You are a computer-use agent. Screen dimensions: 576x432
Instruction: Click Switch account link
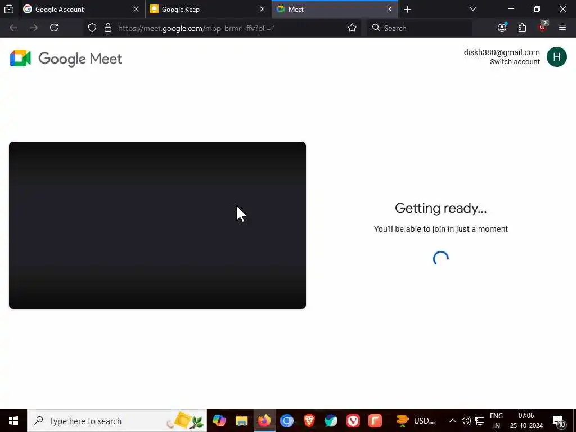[515, 62]
